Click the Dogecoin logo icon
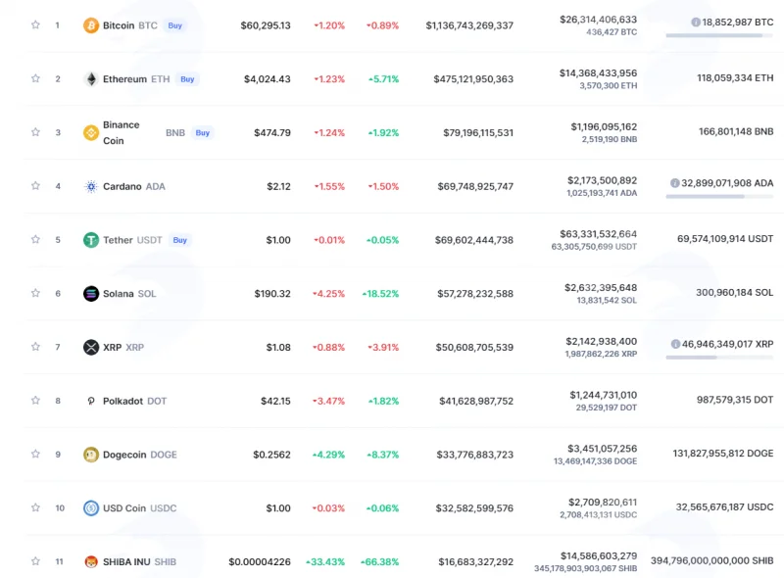This screenshot has width=784, height=578. pyautogui.click(x=91, y=455)
